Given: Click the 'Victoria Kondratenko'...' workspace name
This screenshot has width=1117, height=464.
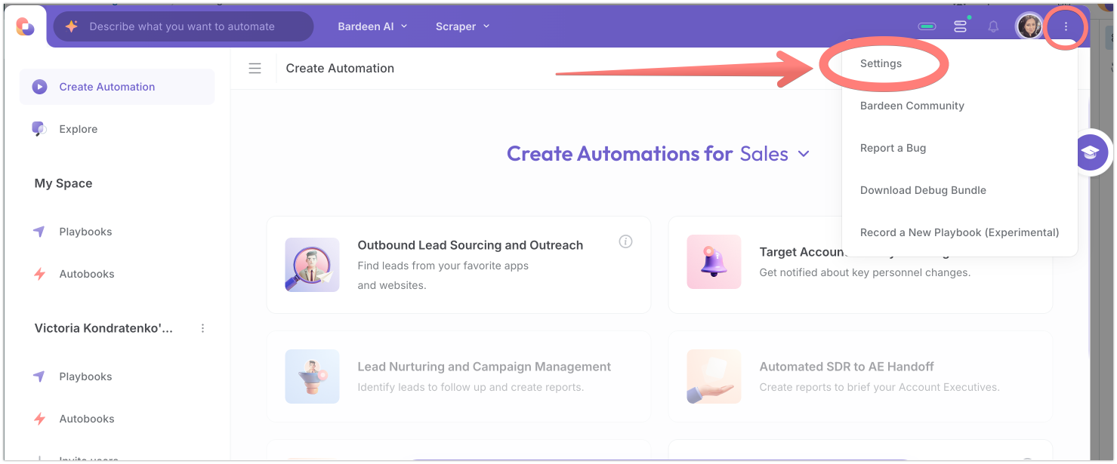Looking at the screenshot, I should (x=103, y=328).
